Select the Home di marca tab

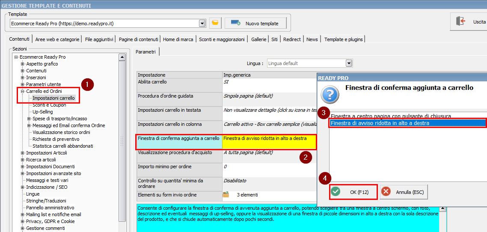[x=178, y=39]
